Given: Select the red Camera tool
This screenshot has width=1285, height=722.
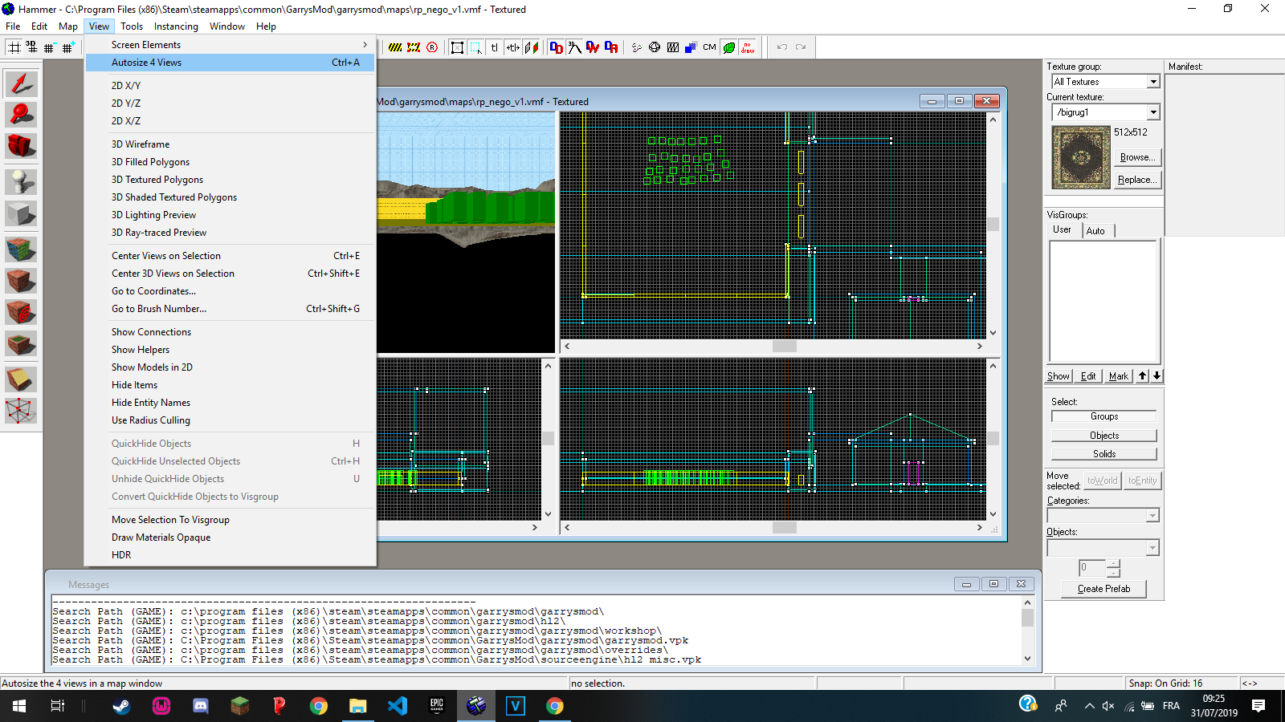Looking at the screenshot, I should (x=21, y=145).
